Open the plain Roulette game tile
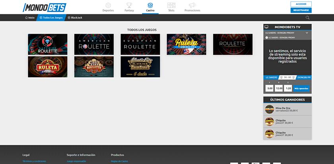 tap(233, 44)
